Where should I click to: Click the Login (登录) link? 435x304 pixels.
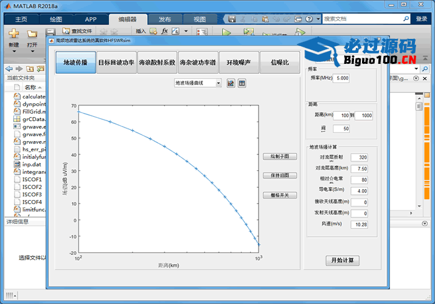tap(422, 19)
